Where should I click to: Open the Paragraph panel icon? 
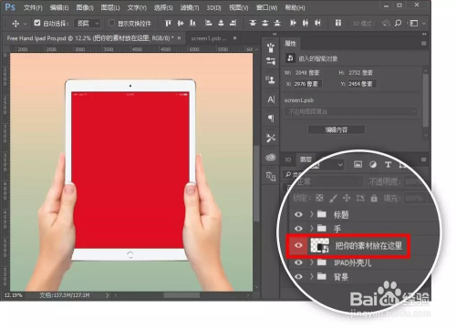(271, 118)
